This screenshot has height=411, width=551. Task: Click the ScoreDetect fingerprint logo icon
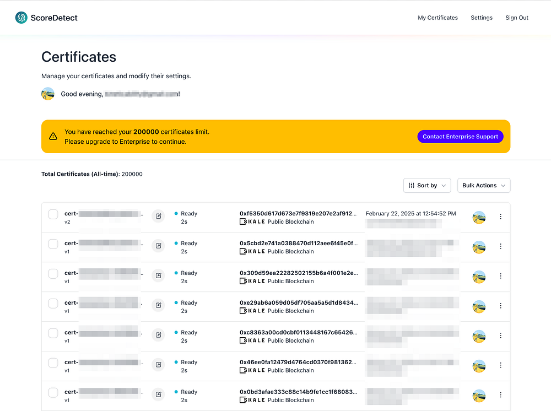[21, 18]
